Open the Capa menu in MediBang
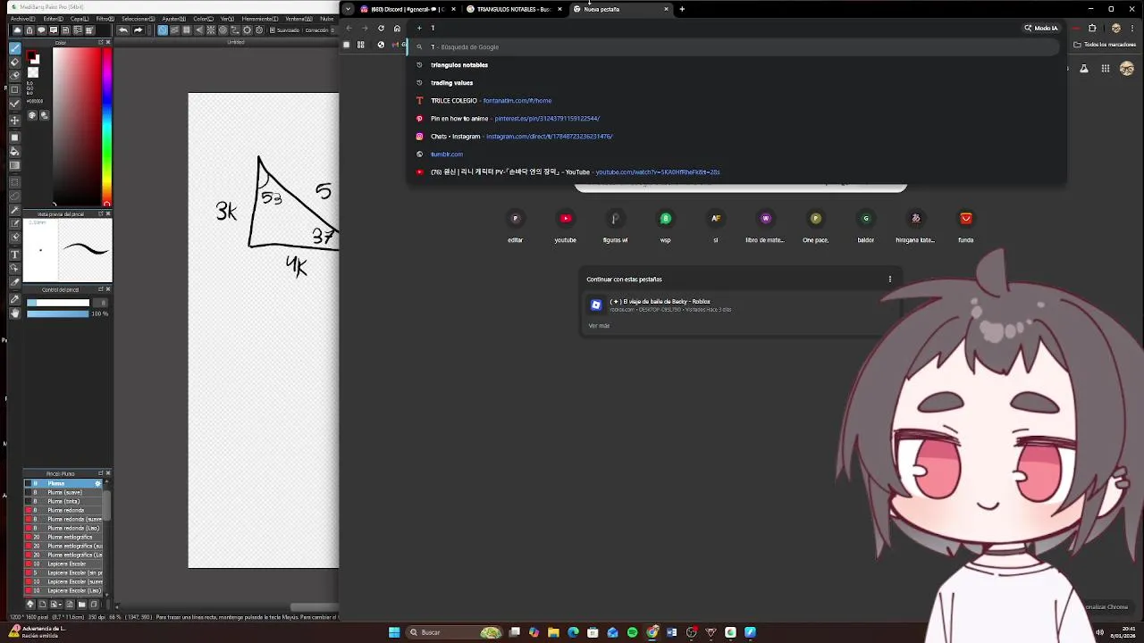Screen dimensions: 1144x643 tap(80, 19)
